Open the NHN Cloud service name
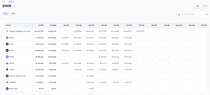Image resolution: width=210 pixels, height=95 pixels. click(x=13, y=89)
